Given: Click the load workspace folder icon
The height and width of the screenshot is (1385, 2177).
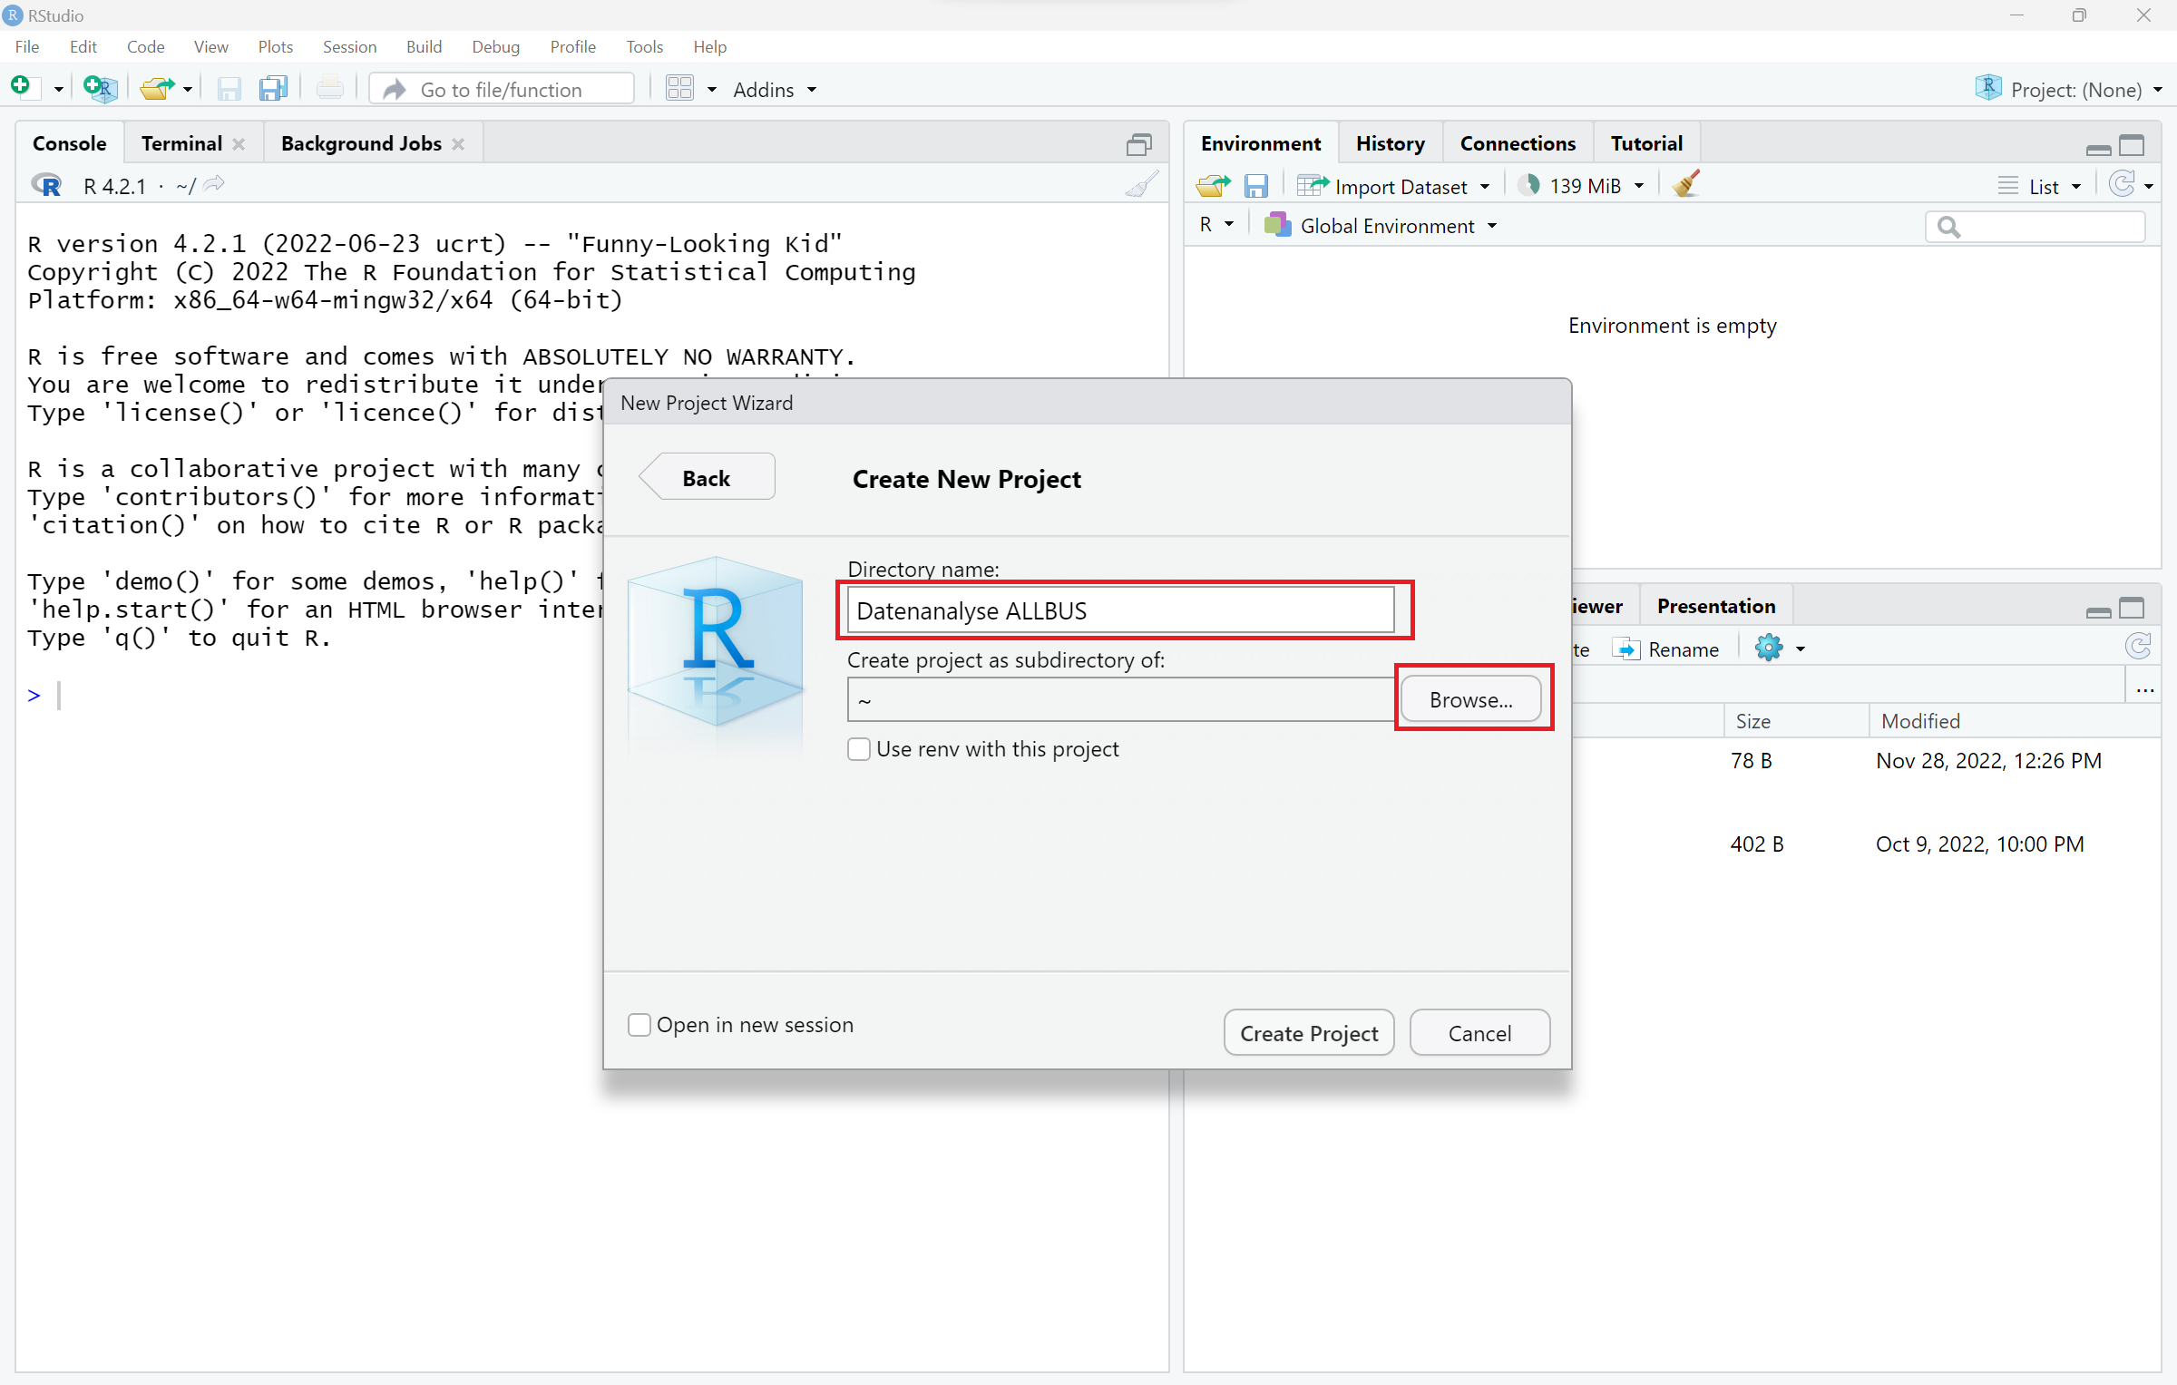Looking at the screenshot, I should point(1213,185).
